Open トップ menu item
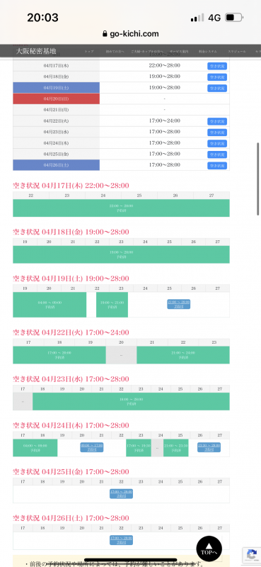Screen dimensions: 261x567 [x=89, y=51]
